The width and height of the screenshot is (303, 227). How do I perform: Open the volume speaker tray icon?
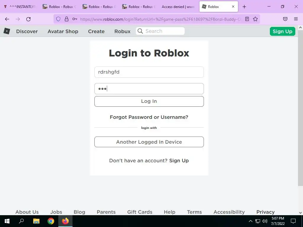[265, 221]
